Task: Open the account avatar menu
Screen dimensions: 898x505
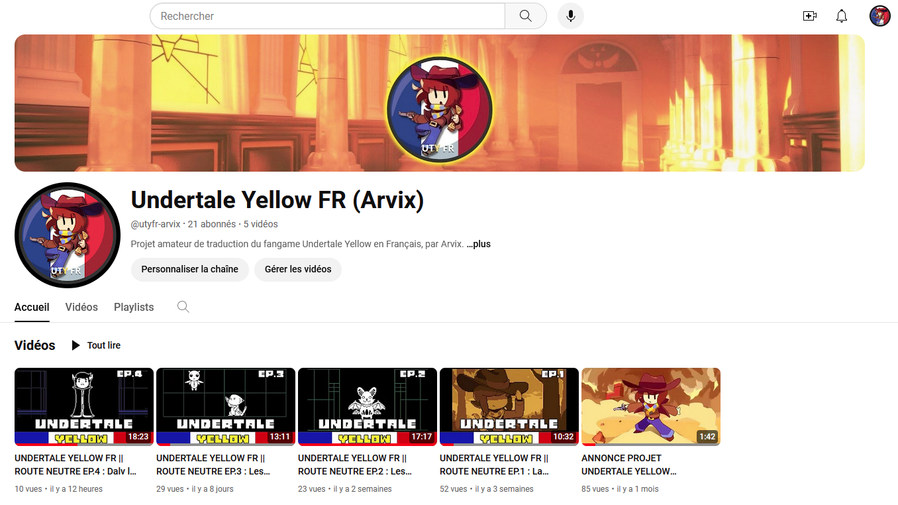Action: click(x=880, y=16)
